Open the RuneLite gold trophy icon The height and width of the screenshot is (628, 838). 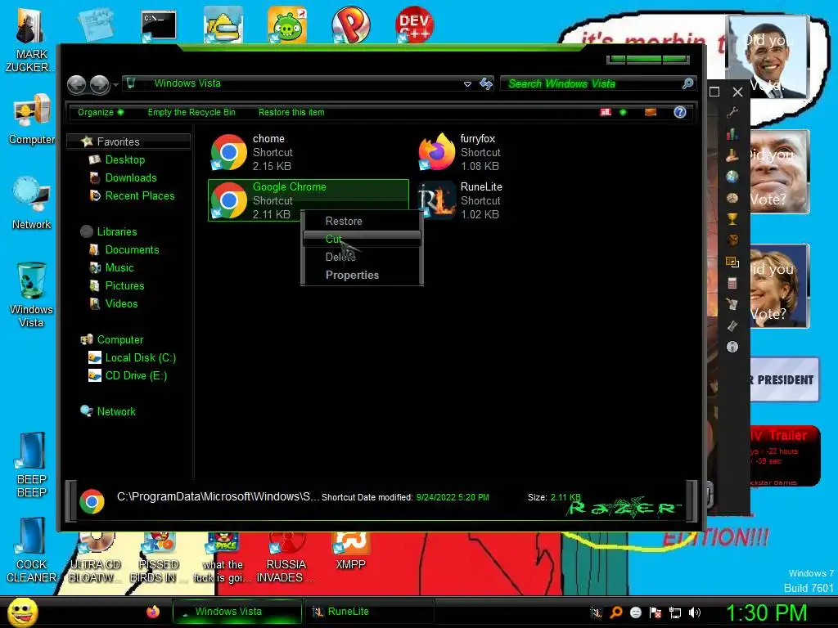point(732,219)
